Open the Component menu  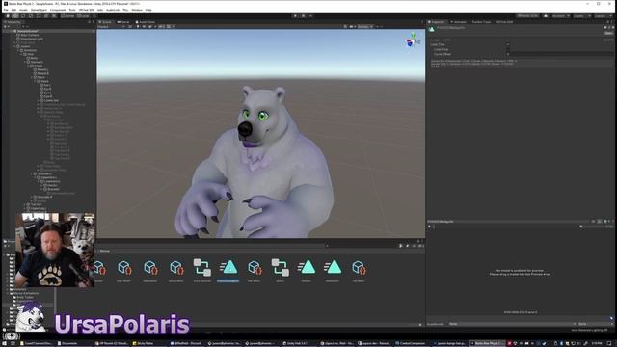[58, 10]
